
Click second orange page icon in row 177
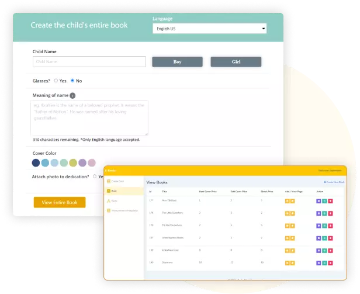292,201
